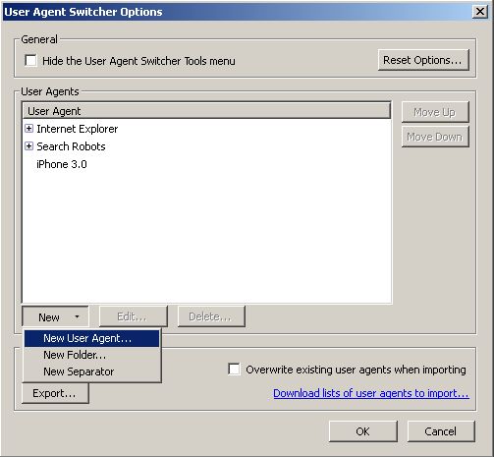Enable Hide the User Agent Switcher Tools menu
The height and width of the screenshot is (457, 494).
tap(30, 61)
